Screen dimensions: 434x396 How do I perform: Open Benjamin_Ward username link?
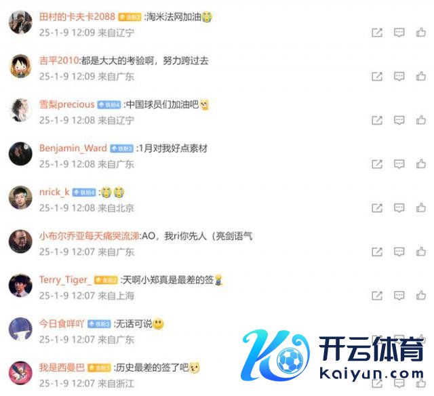73,148
